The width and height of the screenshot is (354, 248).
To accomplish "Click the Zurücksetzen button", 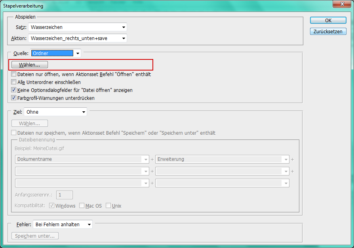I will pos(328,31).
